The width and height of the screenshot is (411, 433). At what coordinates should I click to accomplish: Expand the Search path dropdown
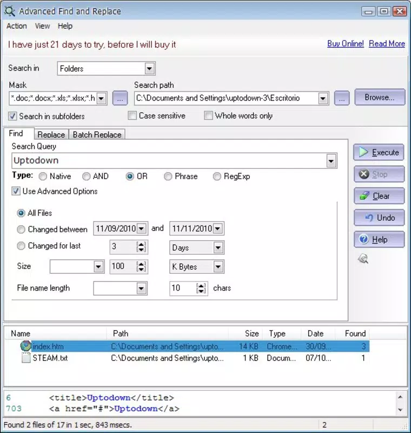[323, 99]
